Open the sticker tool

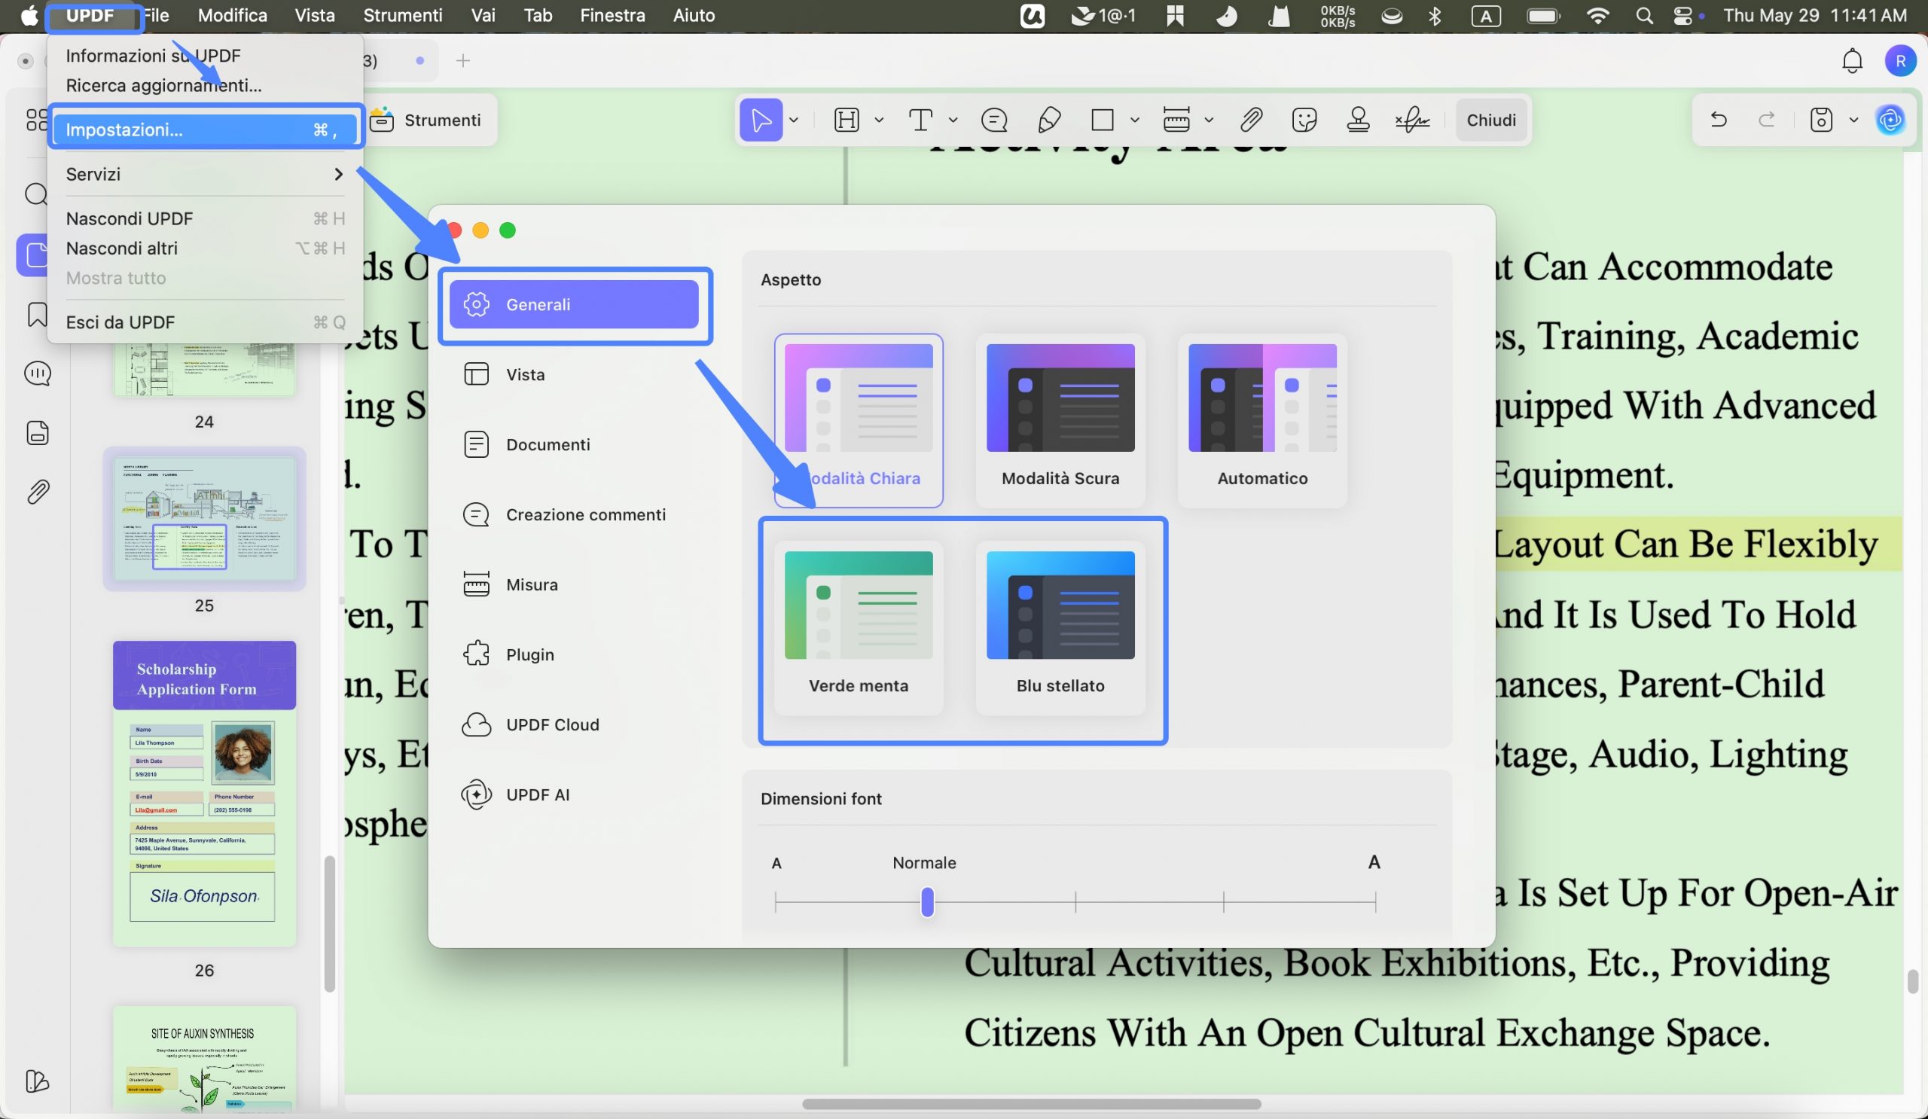pyautogui.click(x=1304, y=120)
